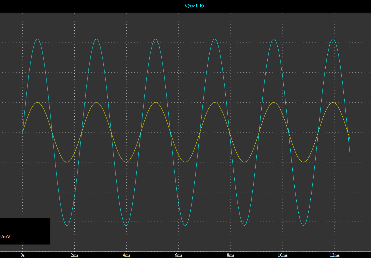
Task: Click the 4ms time axis label
Action: pos(126,255)
